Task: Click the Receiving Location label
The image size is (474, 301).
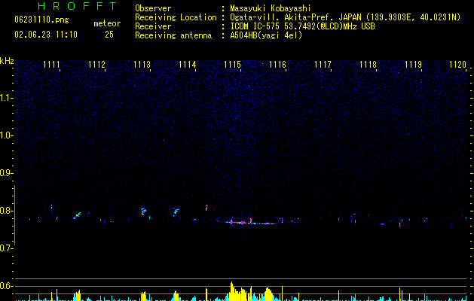Action: 176,17
